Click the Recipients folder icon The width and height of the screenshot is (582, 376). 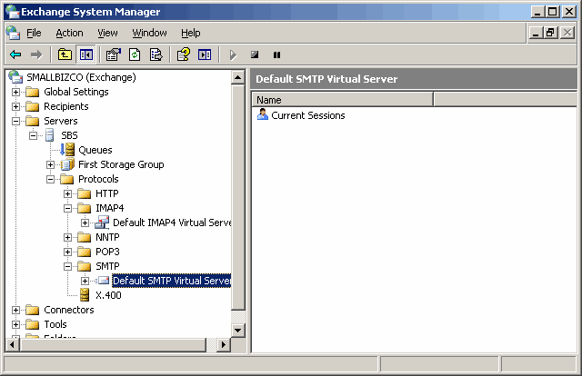pyautogui.click(x=33, y=106)
